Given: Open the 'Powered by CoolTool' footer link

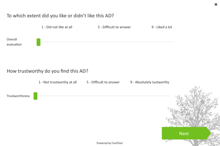Looking at the screenshot, I should [x=109, y=143].
